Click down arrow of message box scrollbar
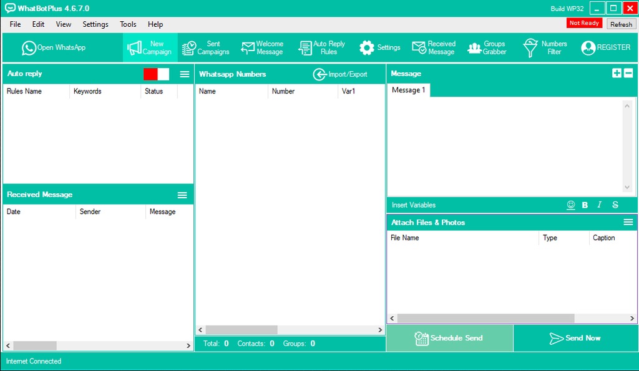This screenshot has width=639, height=371. (x=627, y=187)
